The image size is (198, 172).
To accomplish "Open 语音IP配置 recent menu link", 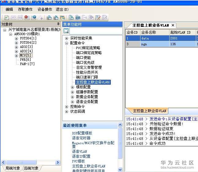I will (81, 156).
